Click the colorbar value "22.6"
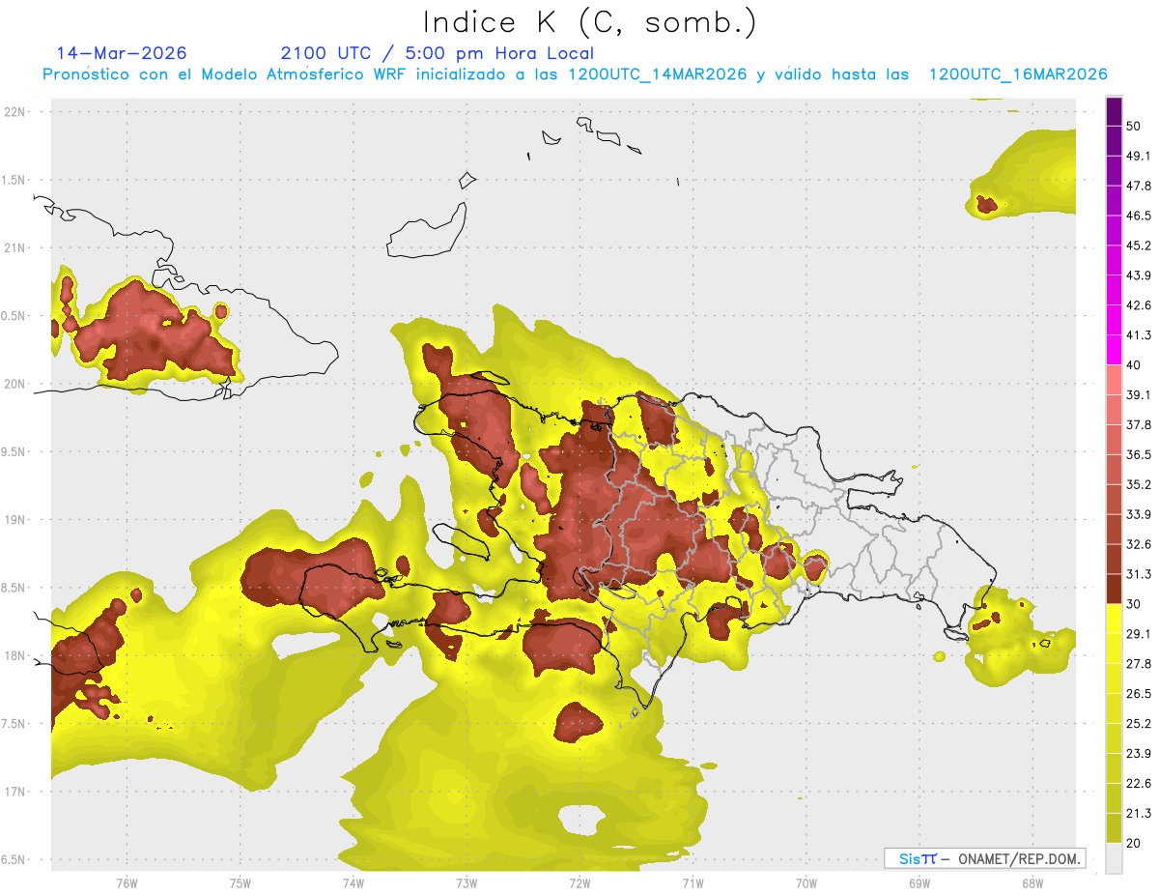1159x896 pixels. tap(1139, 784)
